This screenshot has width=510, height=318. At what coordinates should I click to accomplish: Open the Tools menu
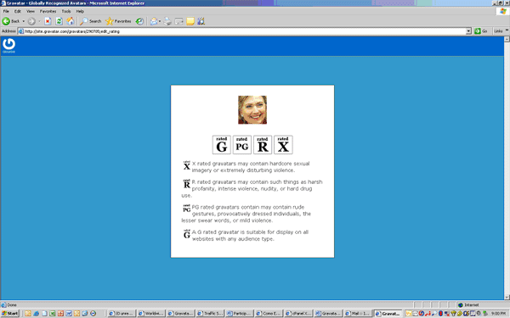(x=66, y=11)
